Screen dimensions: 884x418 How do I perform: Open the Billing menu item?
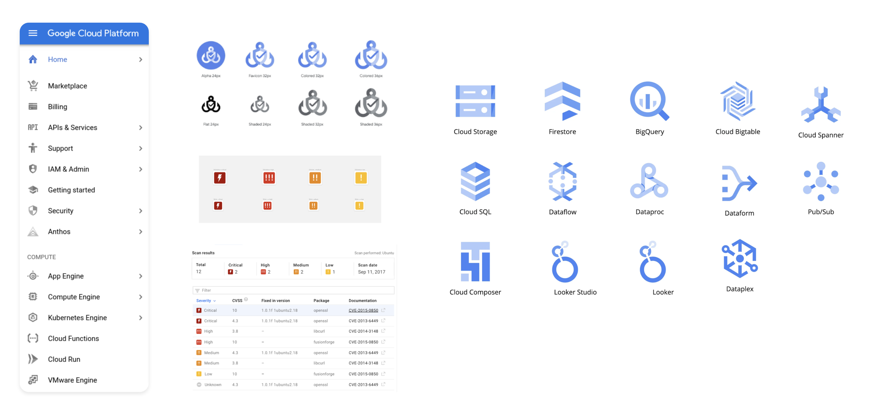point(57,107)
